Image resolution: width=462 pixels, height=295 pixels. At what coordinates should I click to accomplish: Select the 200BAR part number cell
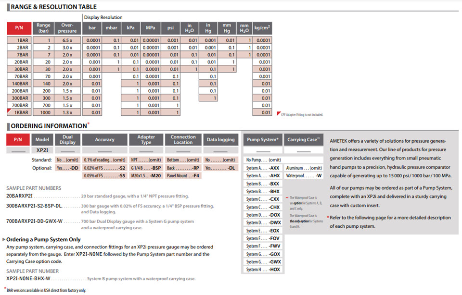(19, 91)
